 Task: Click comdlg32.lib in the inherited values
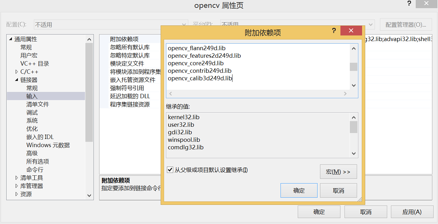185,147
